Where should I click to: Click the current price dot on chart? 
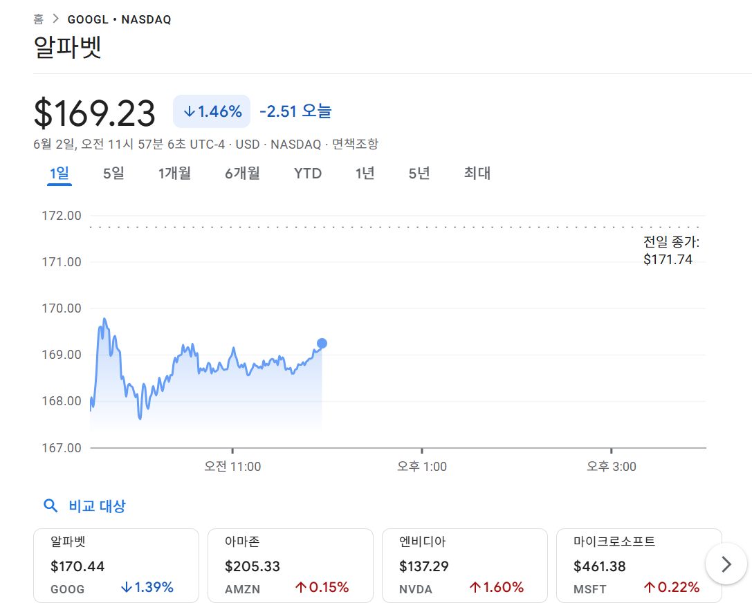pos(322,343)
